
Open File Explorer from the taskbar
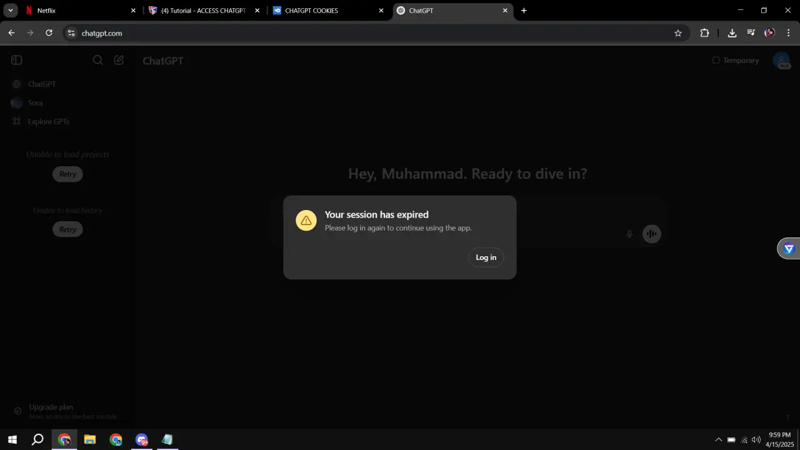click(x=90, y=439)
